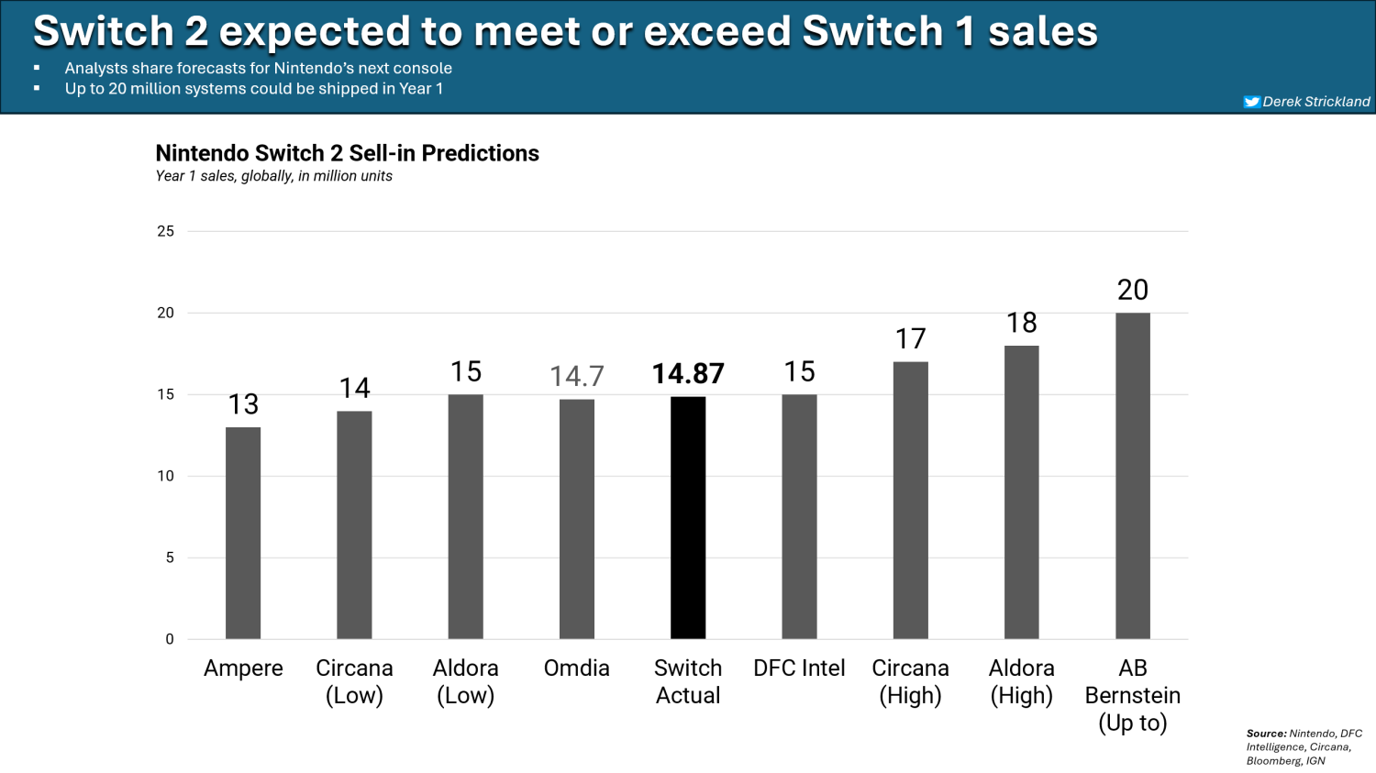Click the chart subtitle about Year 1 sales
This screenshot has width=1376, height=773.
point(273,176)
